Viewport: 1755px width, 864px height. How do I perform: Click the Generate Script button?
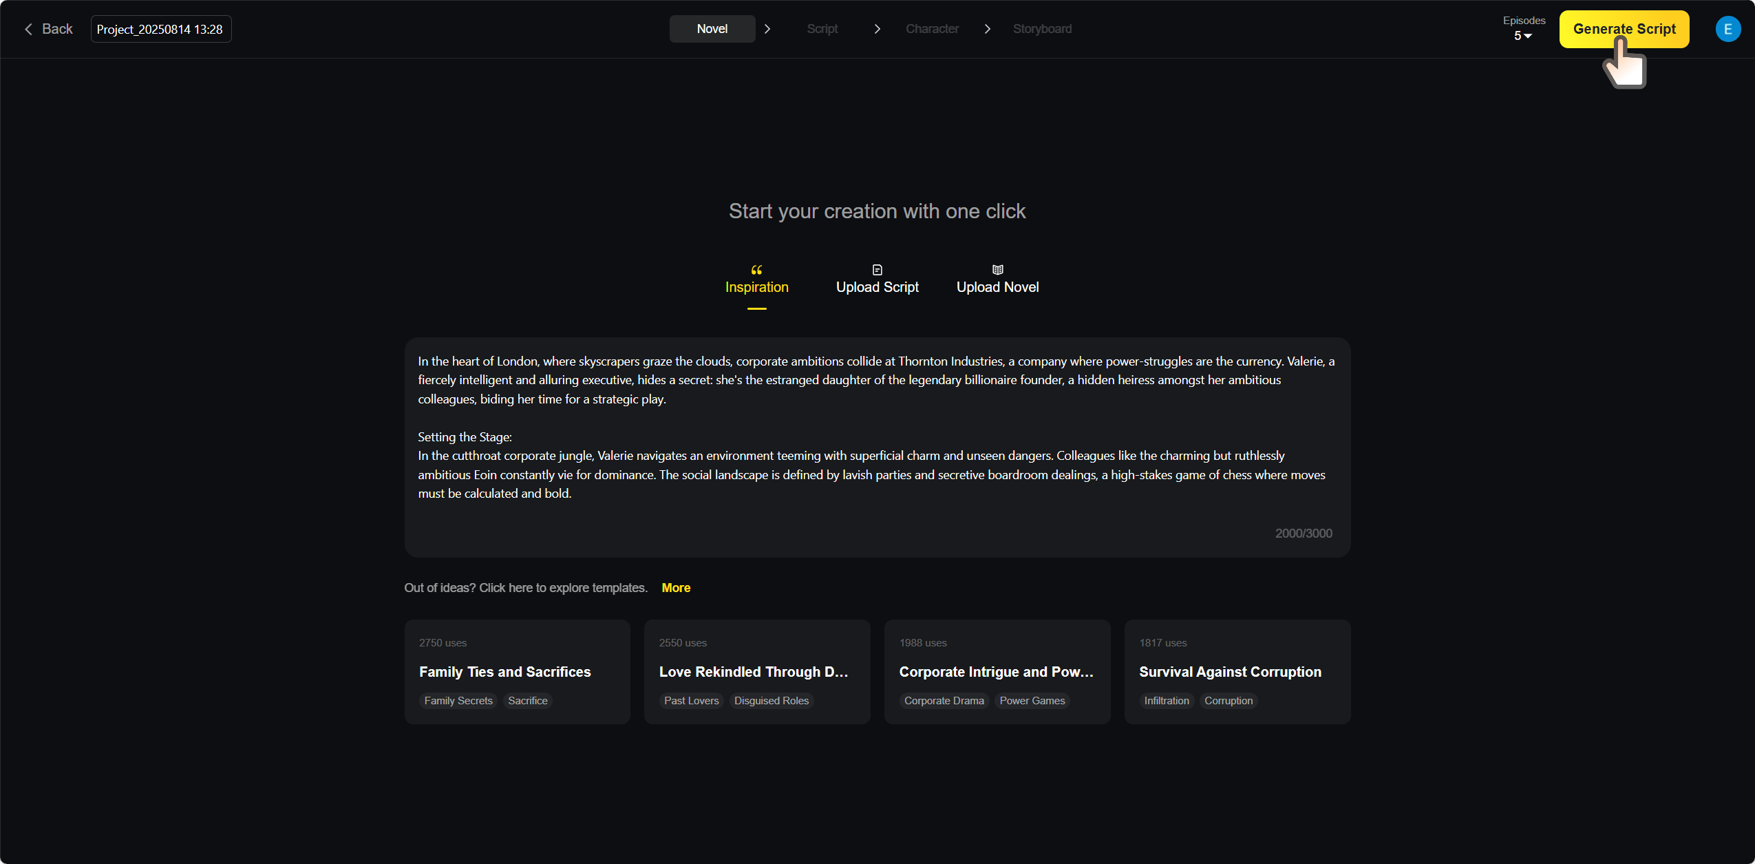point(1624,29)
